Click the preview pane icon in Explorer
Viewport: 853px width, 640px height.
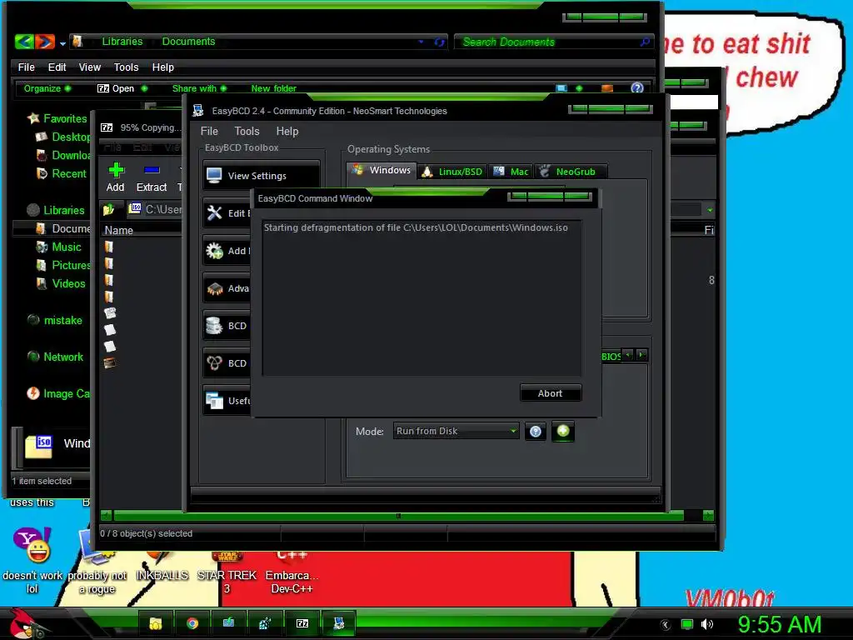point(607,87)
